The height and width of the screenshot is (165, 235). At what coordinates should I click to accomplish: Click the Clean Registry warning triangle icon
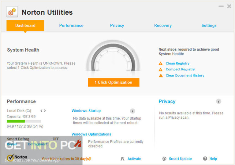161,63
